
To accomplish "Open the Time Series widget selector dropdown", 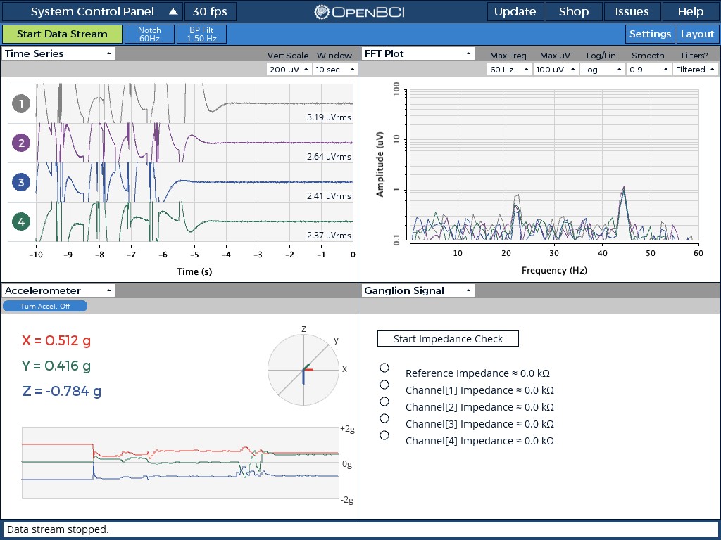I will tap(58, 53).
